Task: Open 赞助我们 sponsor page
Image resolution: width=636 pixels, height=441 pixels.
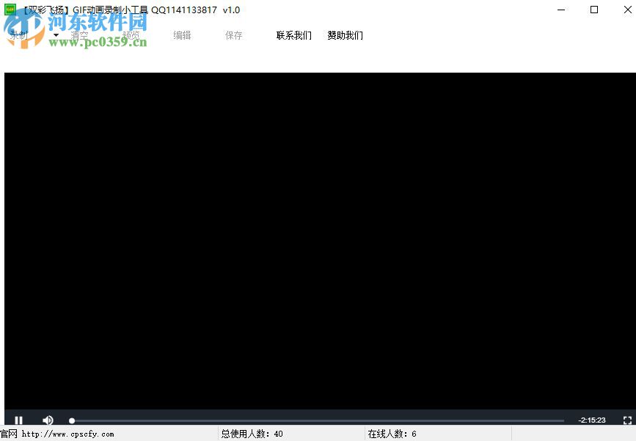Action: [345, 35]
